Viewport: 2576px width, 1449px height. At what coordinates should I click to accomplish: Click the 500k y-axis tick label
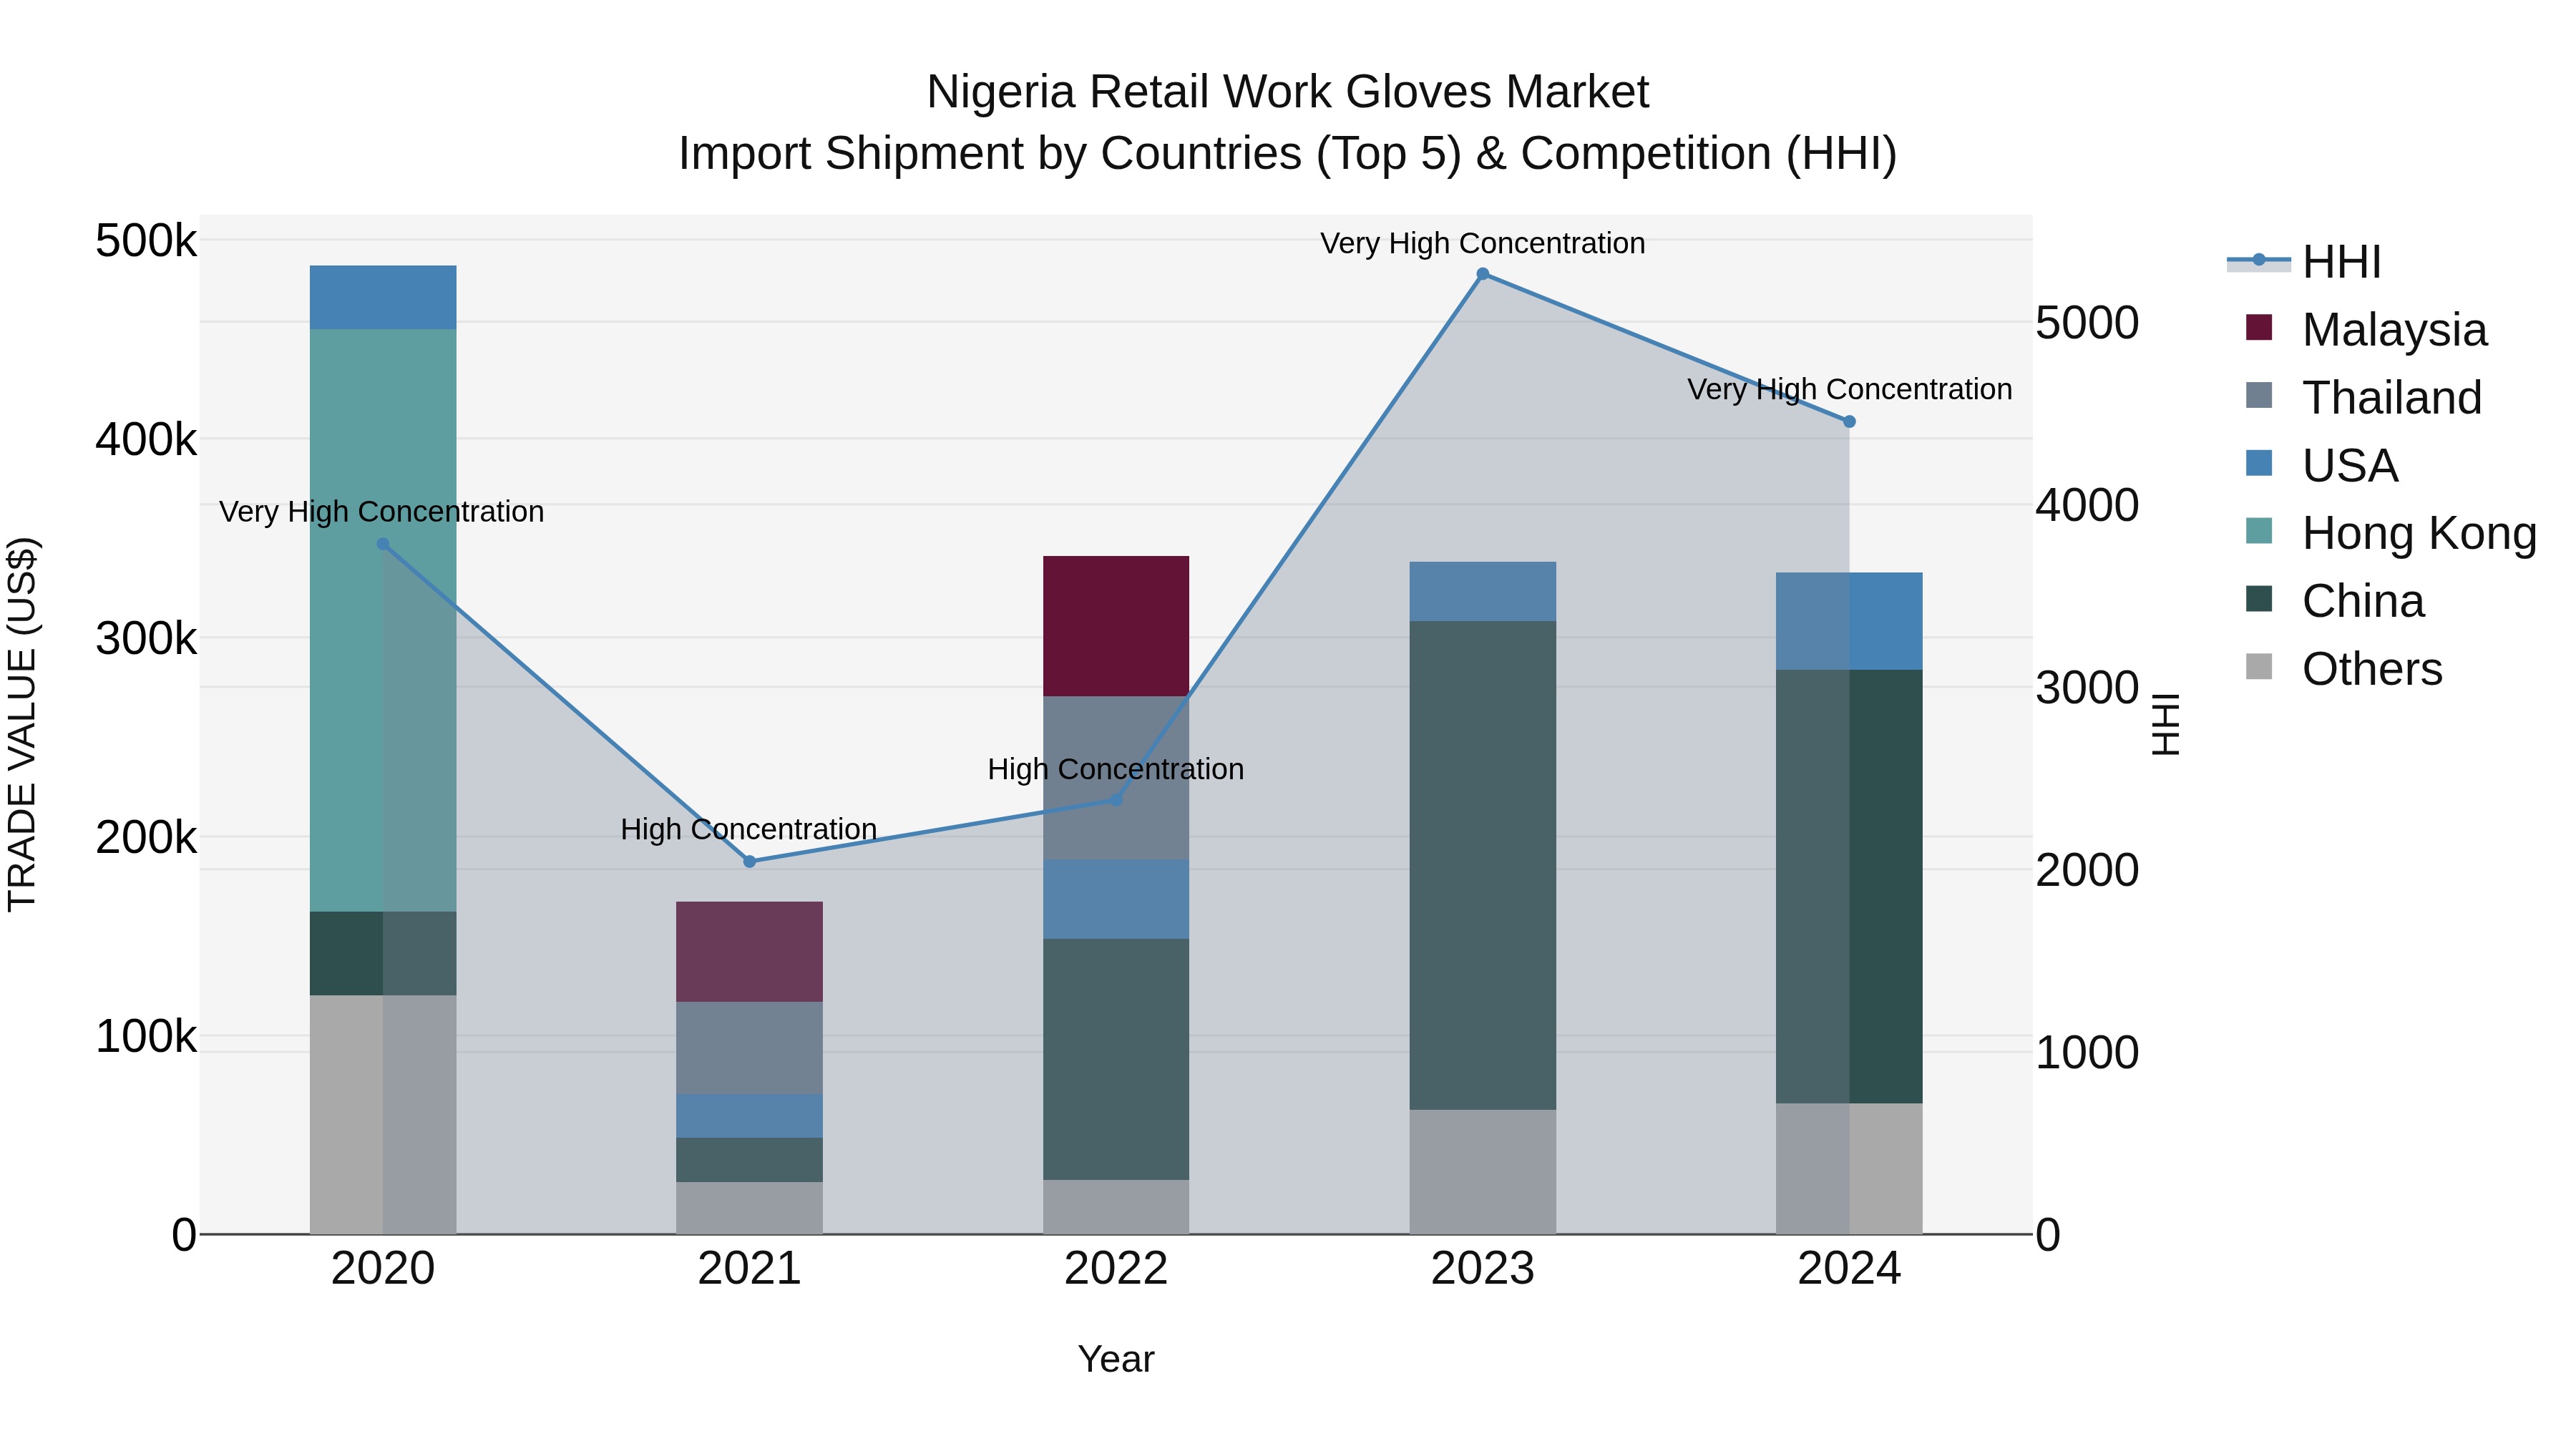pos(146,241)
